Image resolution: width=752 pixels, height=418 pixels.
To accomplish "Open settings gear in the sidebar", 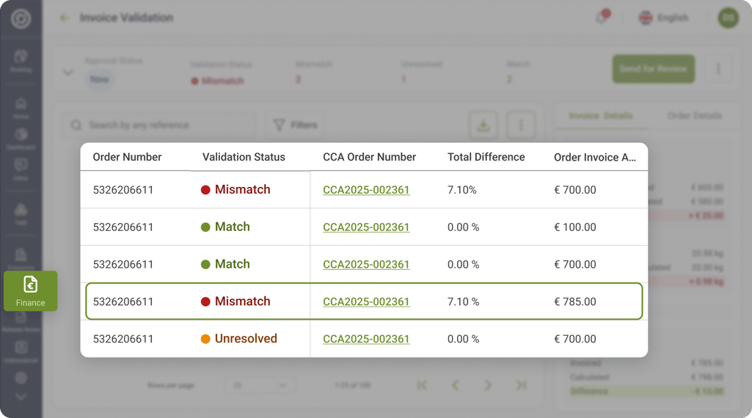I will (x=21, y=378).
